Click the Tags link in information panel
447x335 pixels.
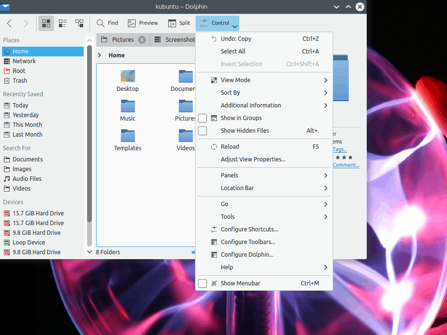pos(340,149)
